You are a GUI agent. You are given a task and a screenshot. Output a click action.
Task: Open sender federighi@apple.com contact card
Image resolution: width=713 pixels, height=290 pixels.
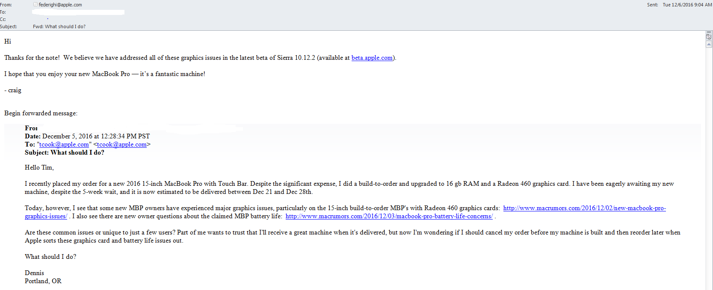(x=60, y=5)
